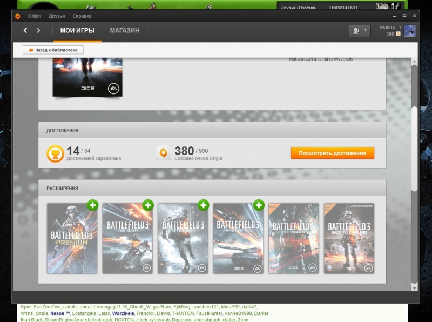Add Armored Kill expansion via green plus
432x322 pixels.
tap(259, 205)
